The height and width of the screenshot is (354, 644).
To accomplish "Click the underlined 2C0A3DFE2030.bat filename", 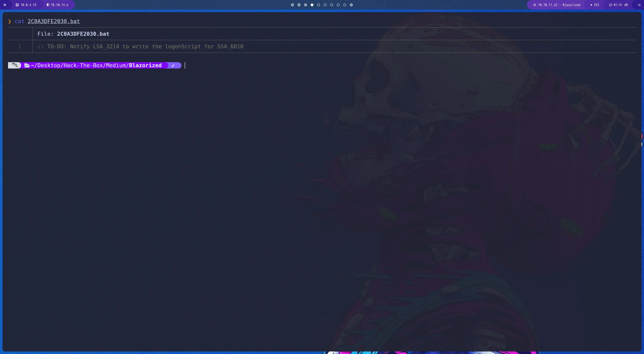I will (53, 21).
